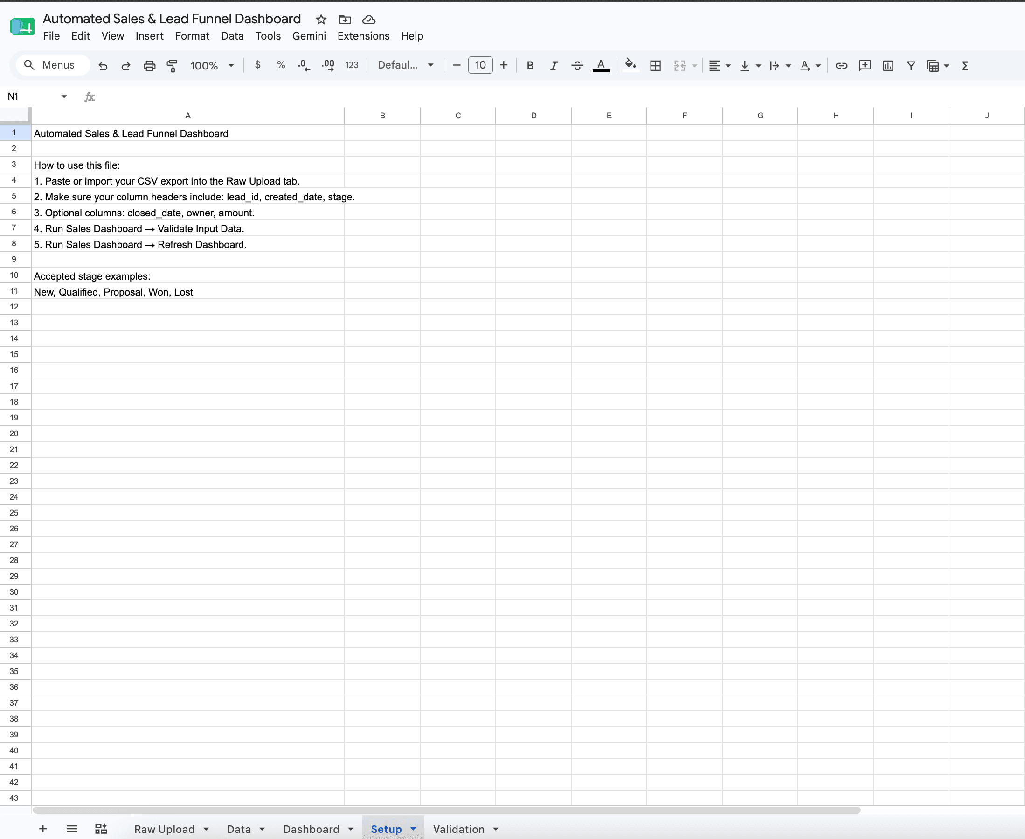Decrease font size minus button
This screenshot has width=1025, height=839.
[456, 65]
